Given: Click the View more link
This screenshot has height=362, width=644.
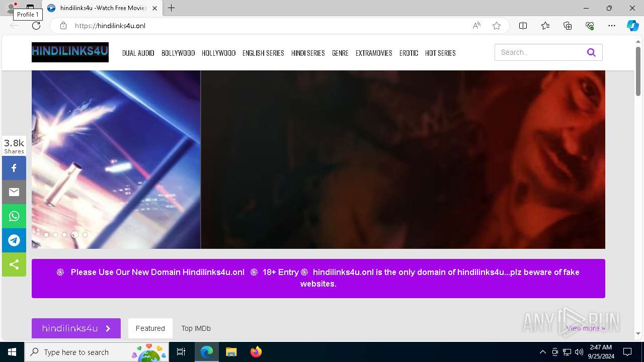Looking at the screenshot, I should [586, 328].
